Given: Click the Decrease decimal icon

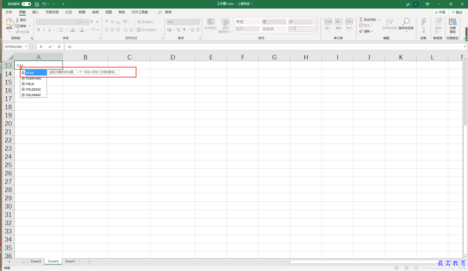Looking at the screenshot, I should pos(198,30).
